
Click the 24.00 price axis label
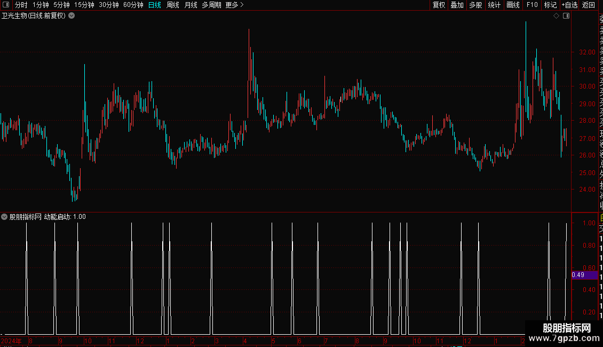[x=587, y=190]
